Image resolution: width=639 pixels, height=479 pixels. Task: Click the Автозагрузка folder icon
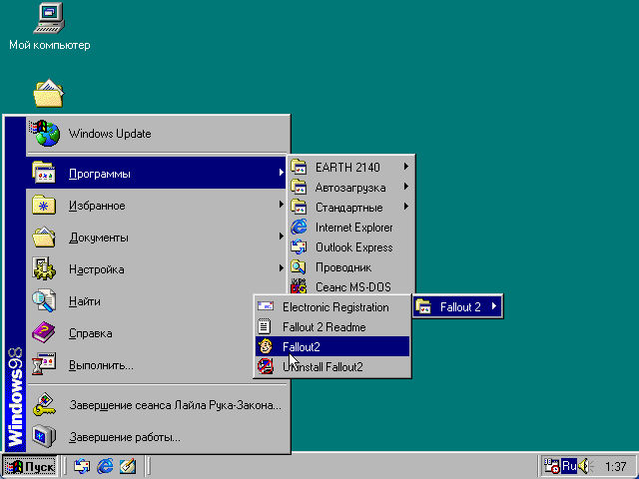click(x=299, y=187)
